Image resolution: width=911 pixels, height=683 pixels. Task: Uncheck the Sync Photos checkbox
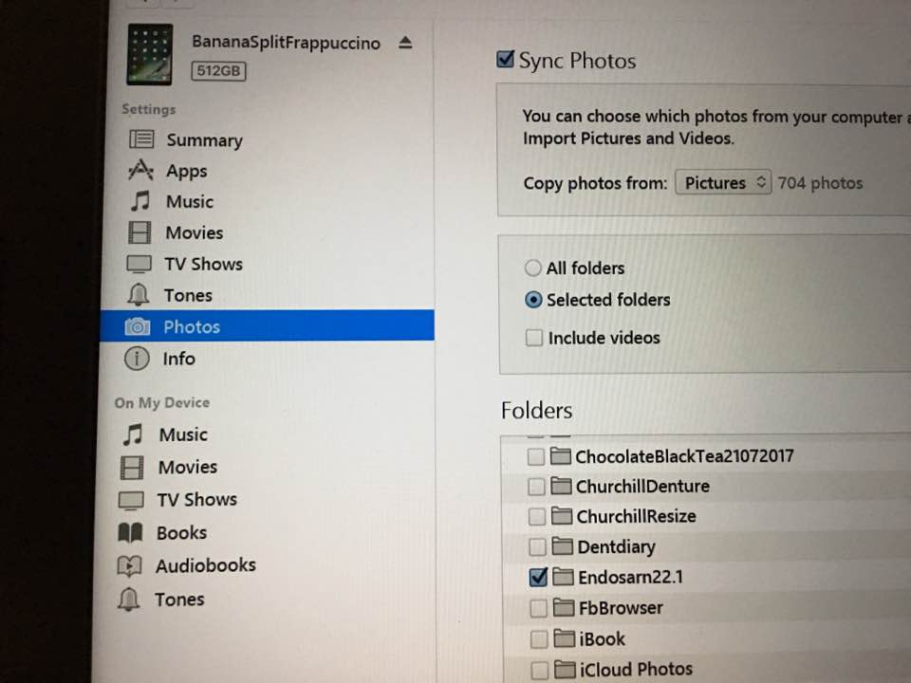click(x=505, y=59)
